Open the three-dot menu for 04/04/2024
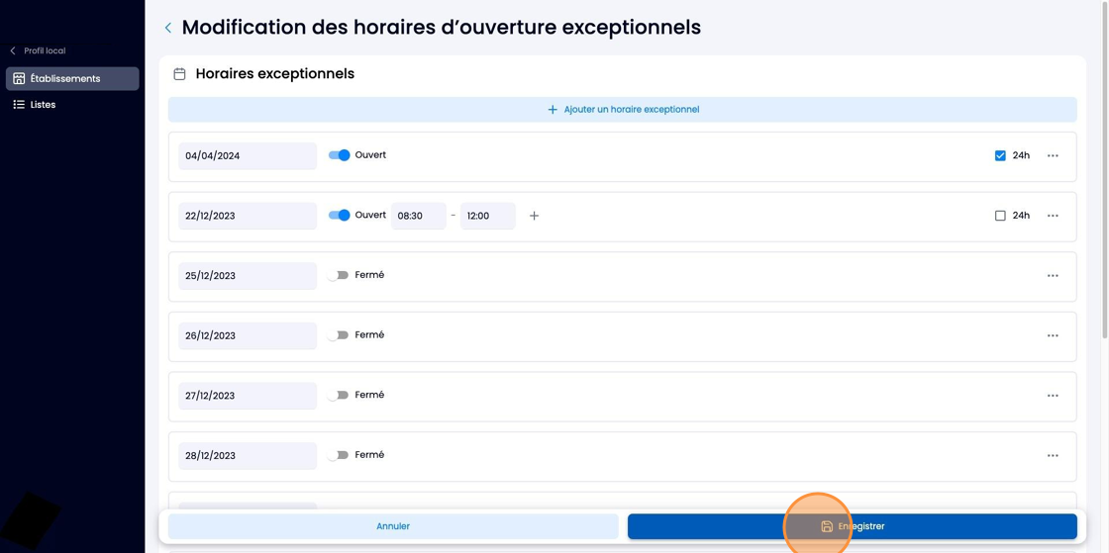This screenshot has width=1109, height=553. (1053, 155)
